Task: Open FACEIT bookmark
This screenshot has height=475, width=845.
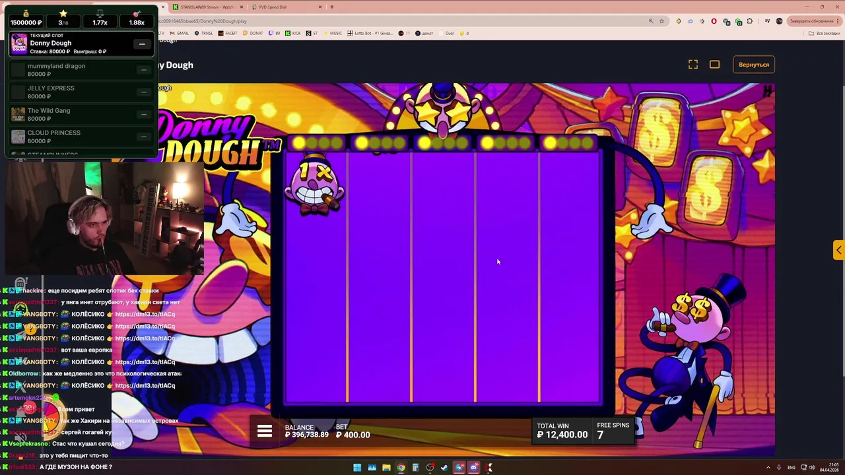Action: point(228,33)
